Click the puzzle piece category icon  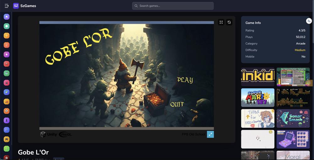pos(7,92)
